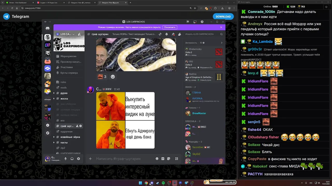
Task: Open the apps launcher in message box
Action: (x=177, y=159)
